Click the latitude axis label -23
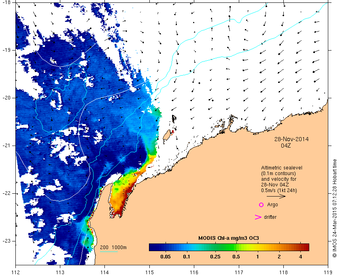The width and height of the screenshot is (340, 275). (x=6, y=241)
